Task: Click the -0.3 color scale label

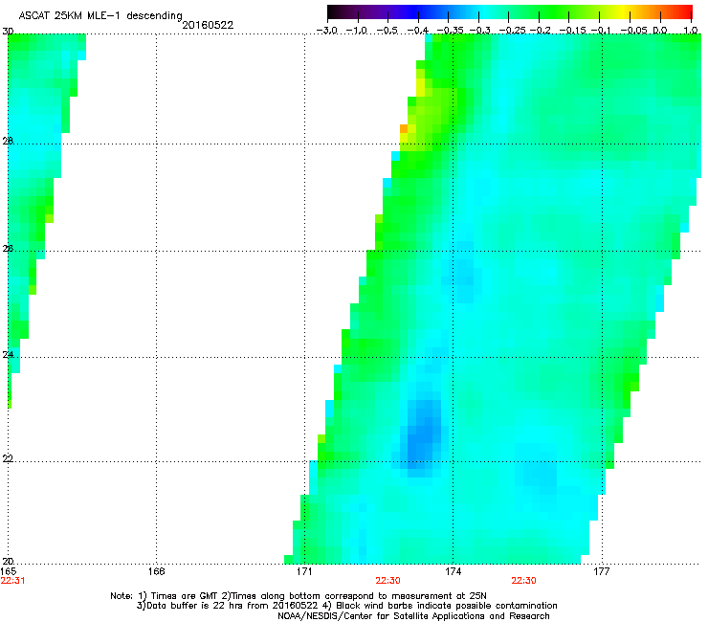Action: (x=479, y=31)
